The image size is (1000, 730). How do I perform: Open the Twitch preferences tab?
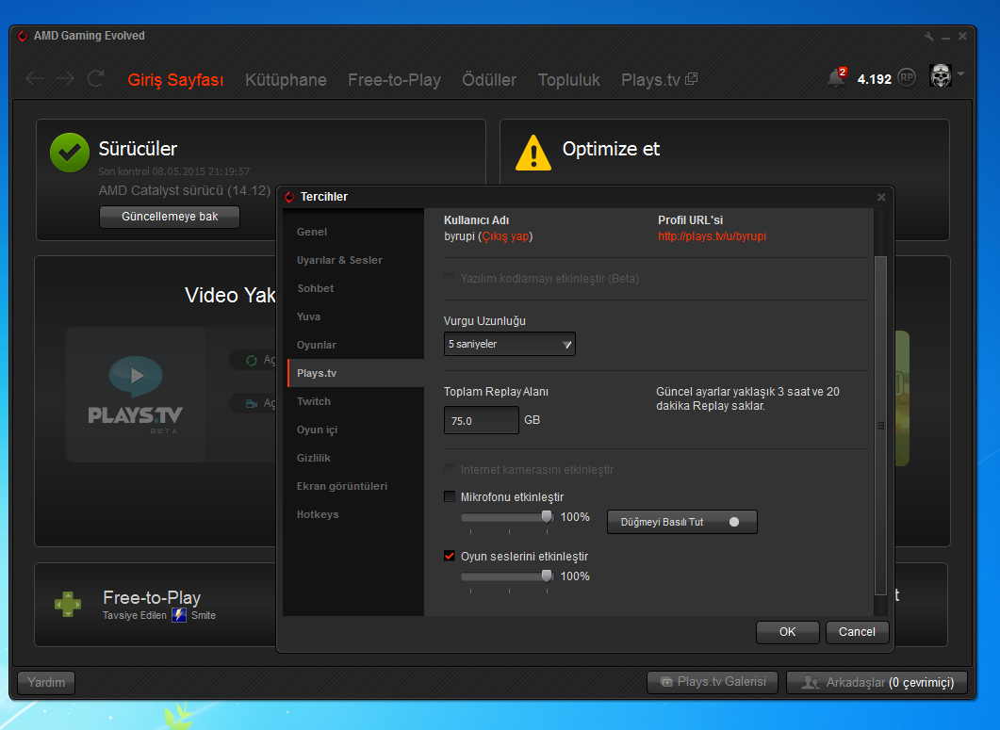[x=354, y=401]
